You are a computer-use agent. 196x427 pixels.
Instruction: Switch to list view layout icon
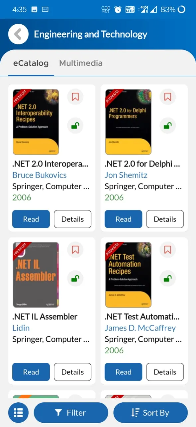(18, 413)
